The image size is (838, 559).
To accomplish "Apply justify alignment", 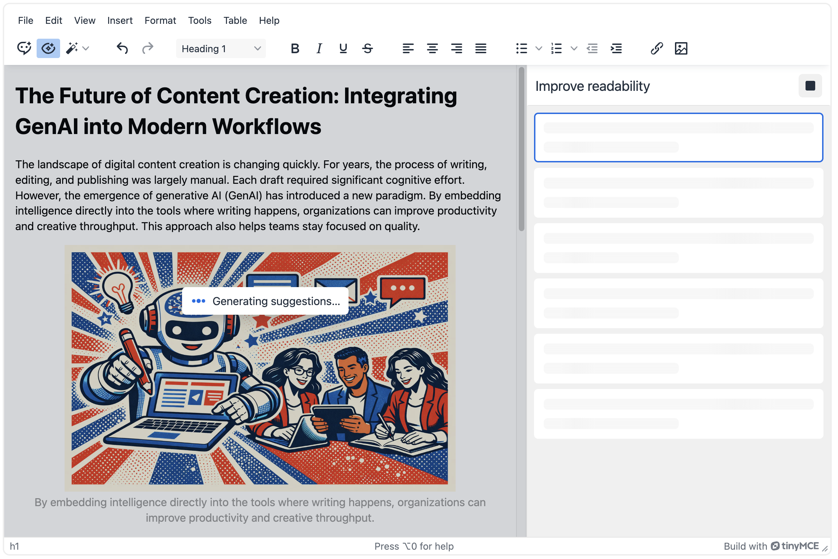I will (x=480, y=48).
